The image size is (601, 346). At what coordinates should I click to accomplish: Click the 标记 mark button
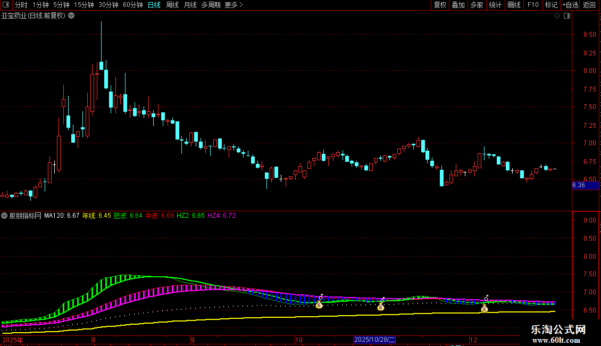click(x=551, y=5)
